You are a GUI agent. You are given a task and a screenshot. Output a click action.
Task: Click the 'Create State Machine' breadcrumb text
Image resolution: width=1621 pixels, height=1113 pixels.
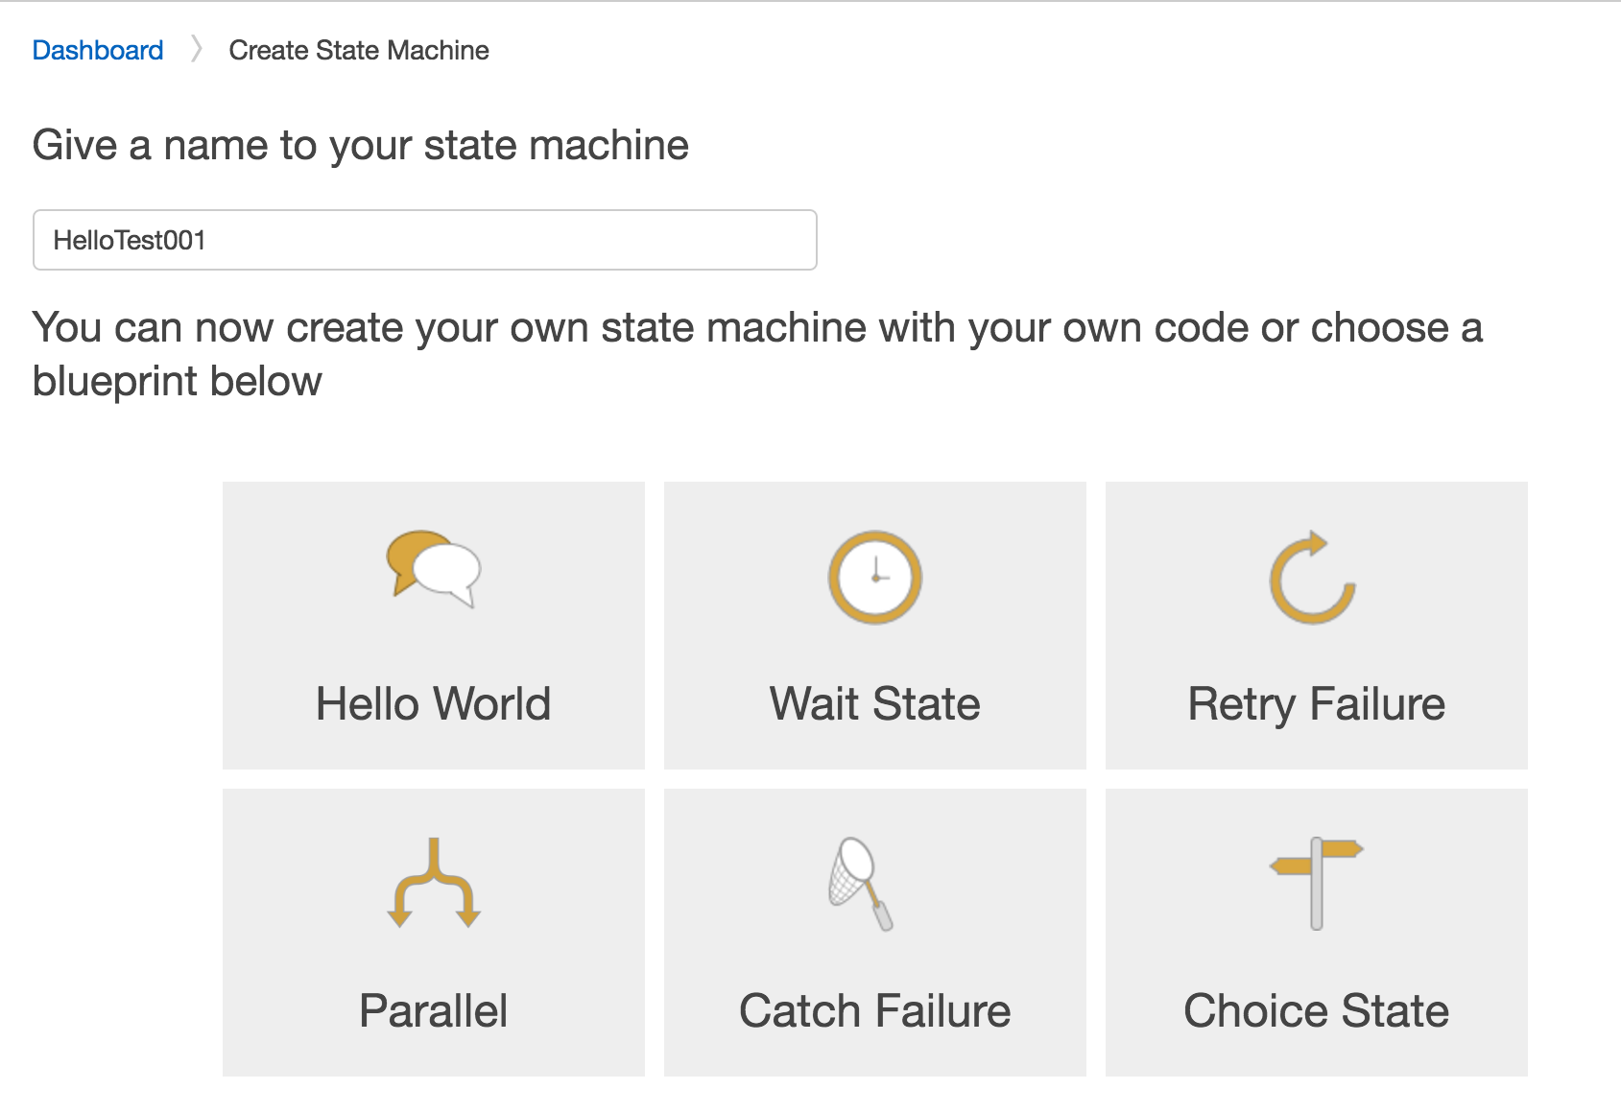pos(359,50)
